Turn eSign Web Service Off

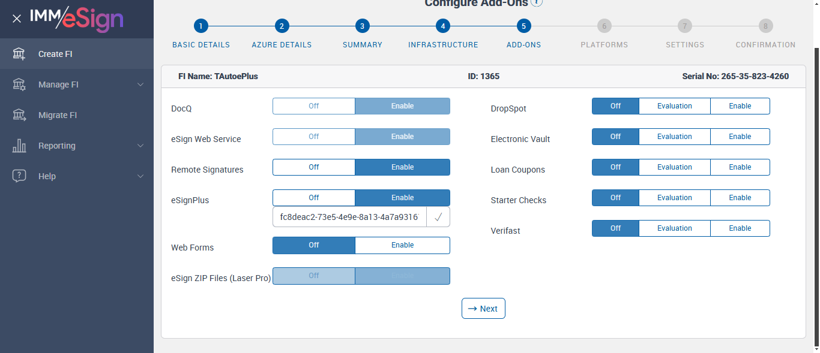[314, 137]
